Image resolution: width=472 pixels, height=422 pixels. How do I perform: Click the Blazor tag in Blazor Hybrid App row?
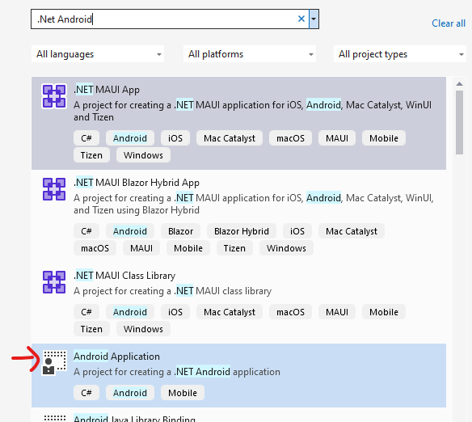180,231
